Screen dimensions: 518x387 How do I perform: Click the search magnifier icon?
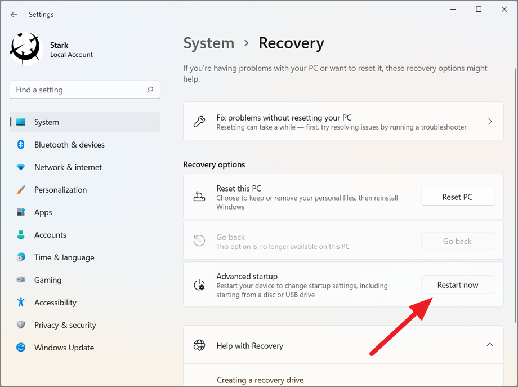click(150, 90)
